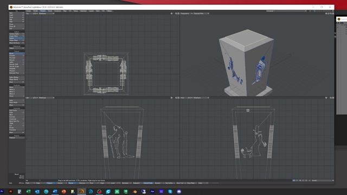Screen dimensions: 347x195
Task: Toggle Symmetry mode in bottom bar
Action: 126,183
